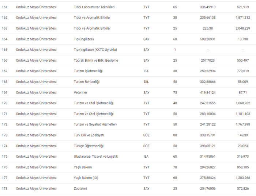256x196 pixels.
Task: Click the ranking value 521,919
Action: coord(243,7)
